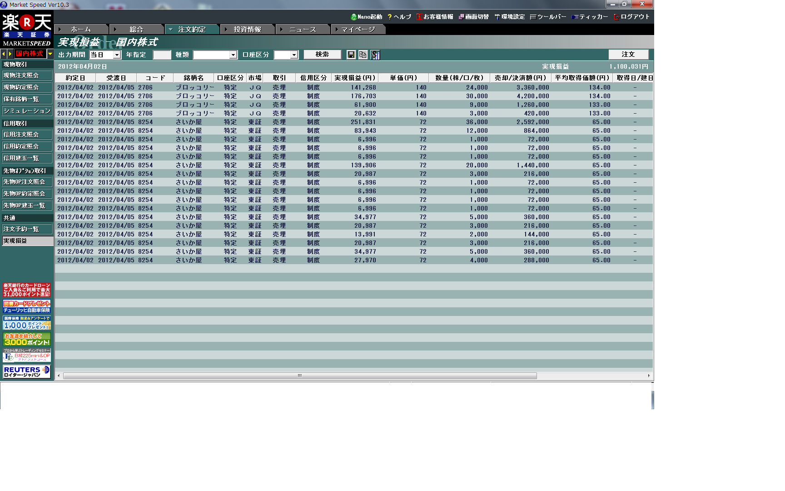Open the 投資情報 tab
785x491 pixels.
pyautogui.click(x=248, y=30)
